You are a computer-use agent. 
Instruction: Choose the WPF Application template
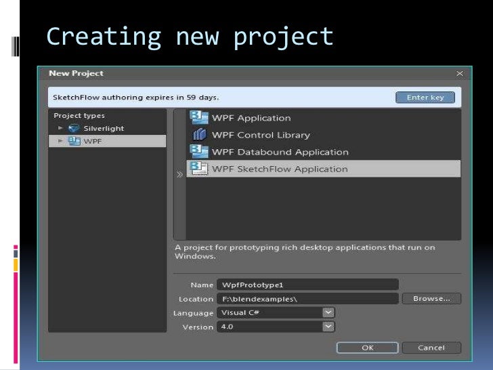click(x=324, y=118)
